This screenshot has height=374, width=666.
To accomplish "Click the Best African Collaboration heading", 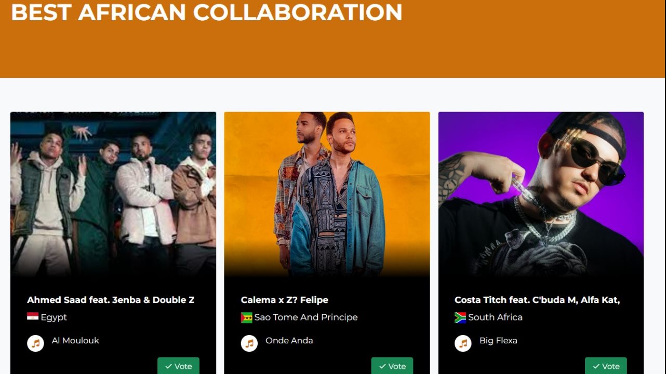I will [207, 11].
